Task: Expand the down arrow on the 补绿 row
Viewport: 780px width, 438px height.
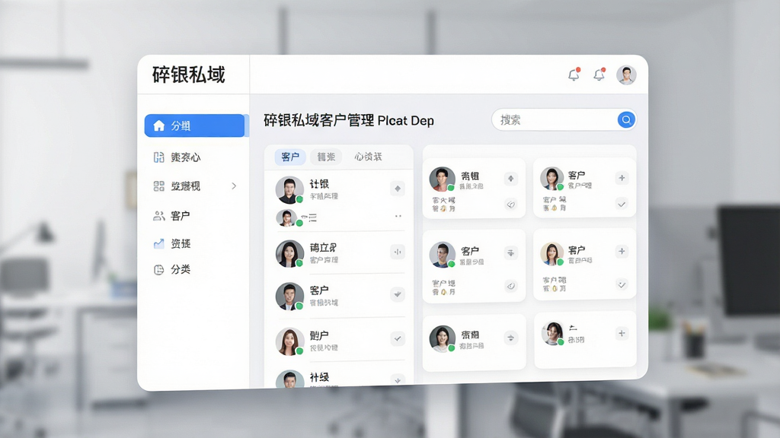Action: pyautogui.click(x=398, y=380)
